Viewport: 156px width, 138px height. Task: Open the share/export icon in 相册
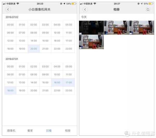[x=148, y=9]
